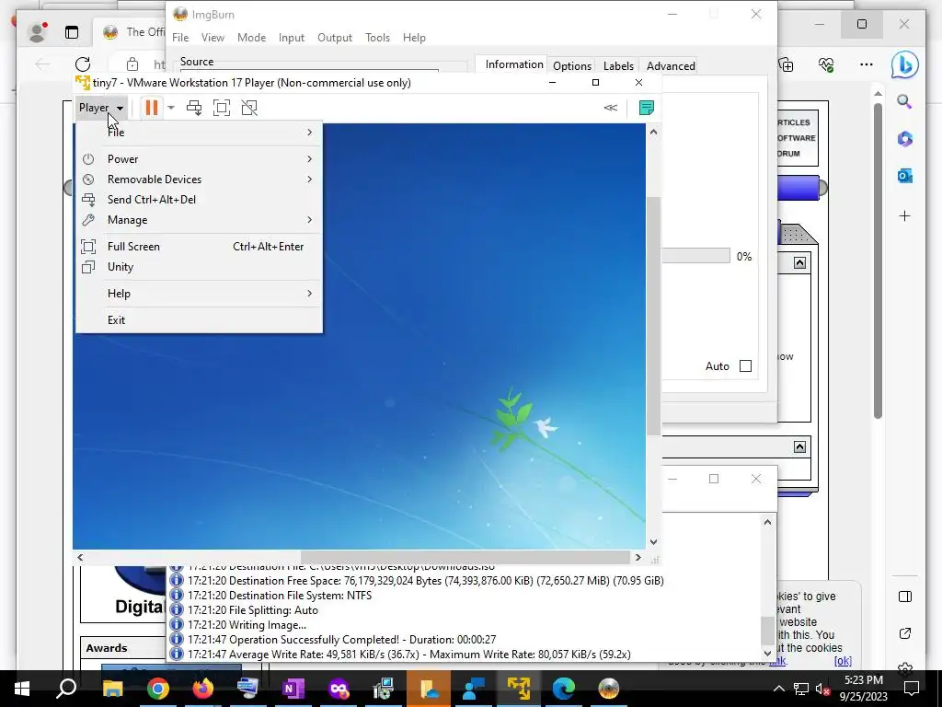Select Full Screen menu entry
942x707 pixels.
199,247
